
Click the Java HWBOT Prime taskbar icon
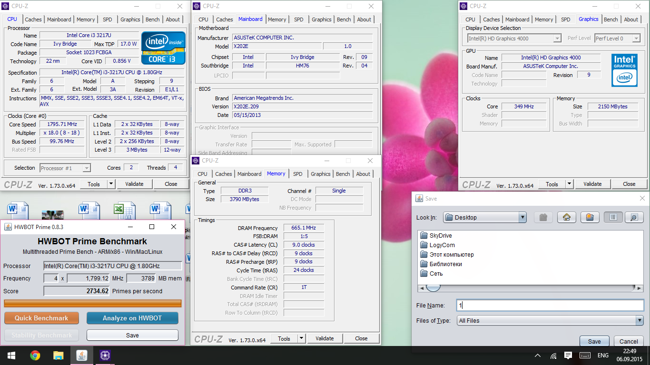click(82, 355)
